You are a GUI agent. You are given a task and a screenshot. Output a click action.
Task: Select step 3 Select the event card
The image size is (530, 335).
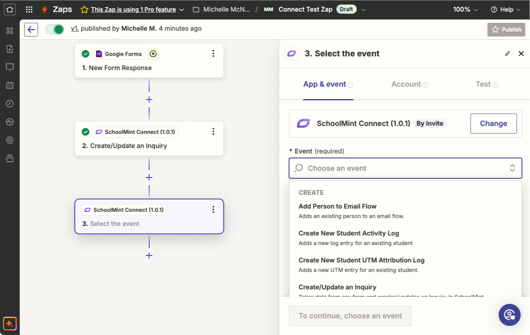[149, 216]
